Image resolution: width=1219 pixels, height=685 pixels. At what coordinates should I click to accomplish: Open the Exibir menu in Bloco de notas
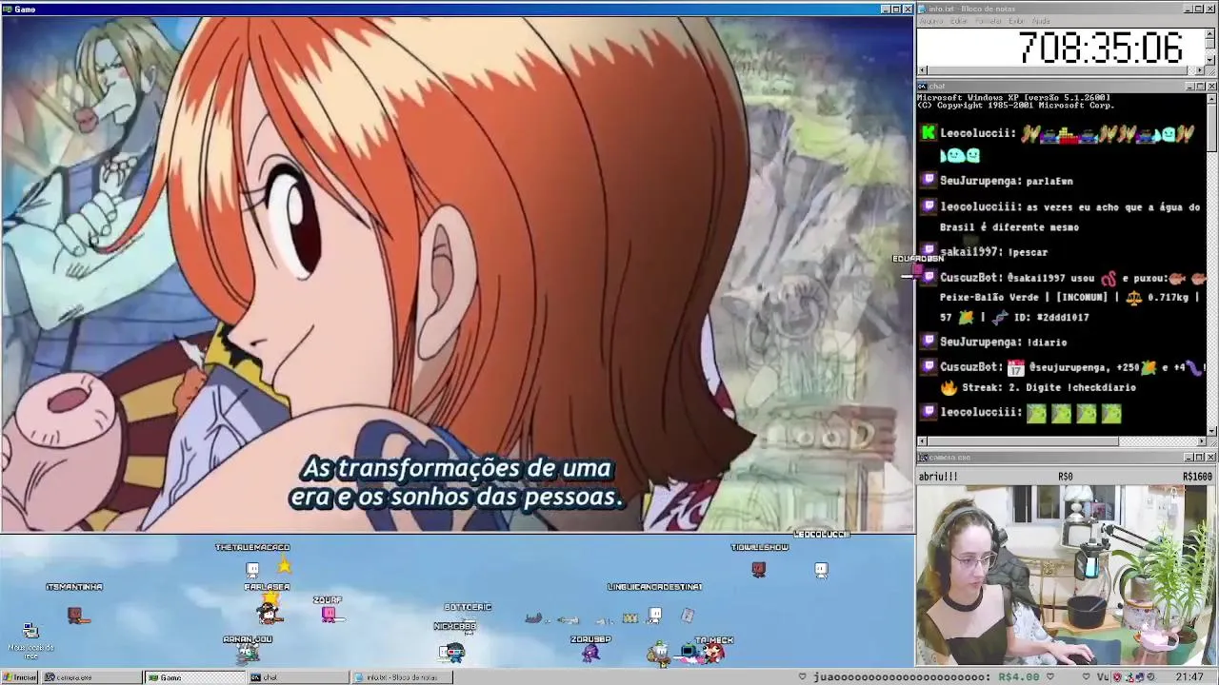coord(1017,21)
